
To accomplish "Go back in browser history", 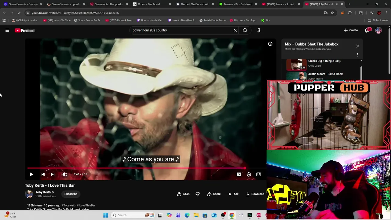I will (4, 13).
